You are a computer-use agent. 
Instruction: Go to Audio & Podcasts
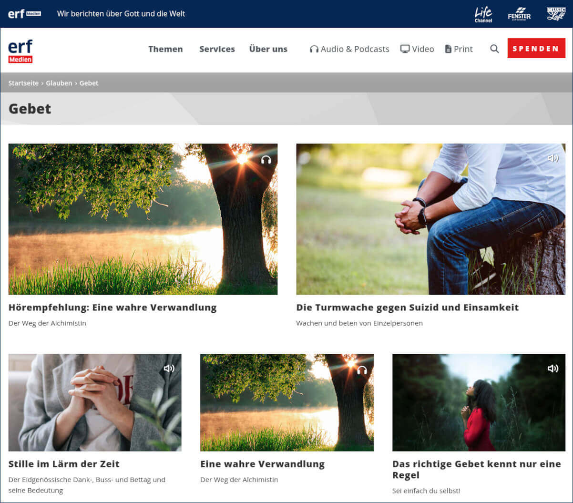tap(349, 49)
